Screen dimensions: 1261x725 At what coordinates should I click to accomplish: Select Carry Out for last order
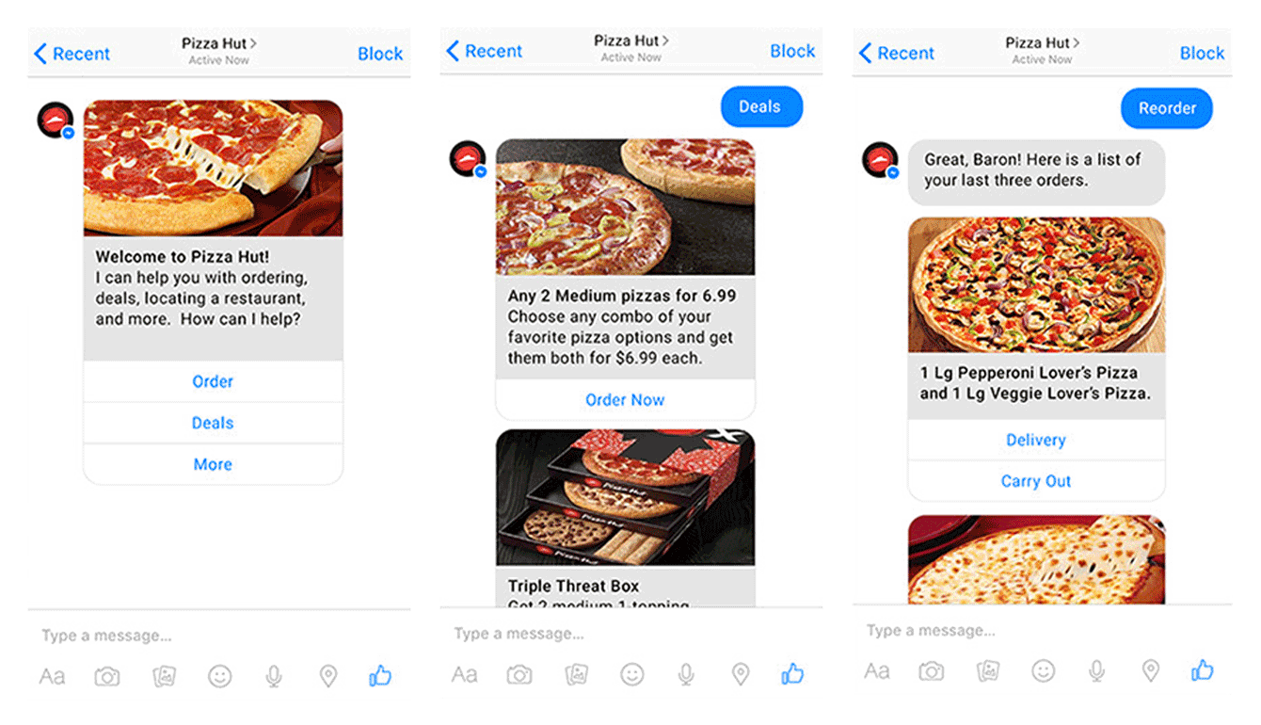pyautogui.click(x=1036, y=481)
